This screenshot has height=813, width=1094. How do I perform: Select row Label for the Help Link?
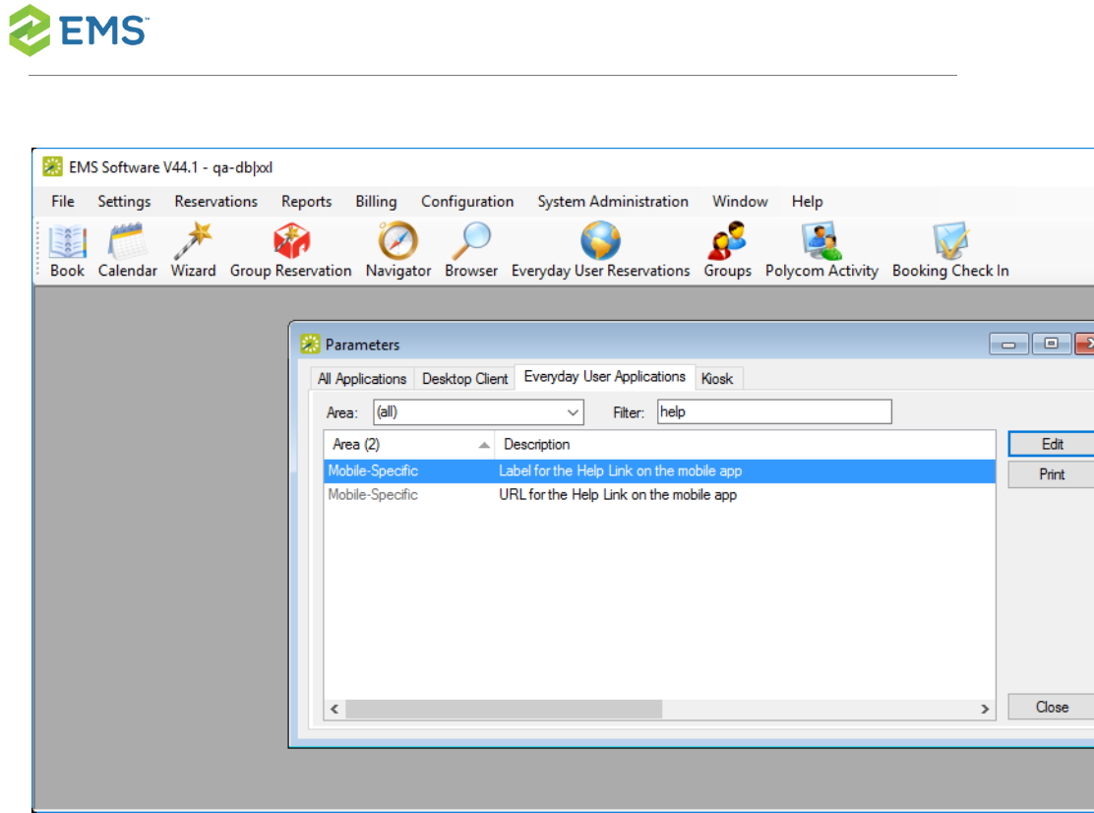point(659,471)
